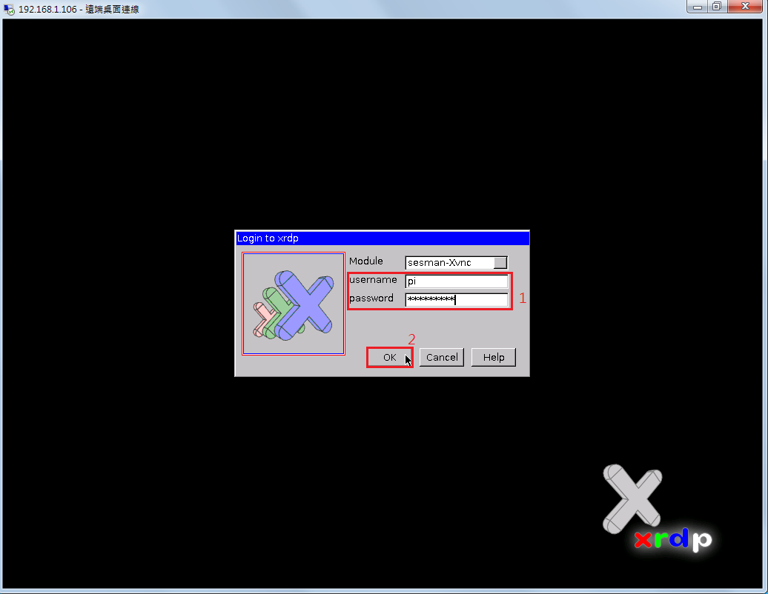
Task: Click the 192.168.1.106 window title text
Action: [x=79, y=10]
